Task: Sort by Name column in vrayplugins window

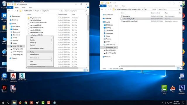Action: (x=29, y=14)
